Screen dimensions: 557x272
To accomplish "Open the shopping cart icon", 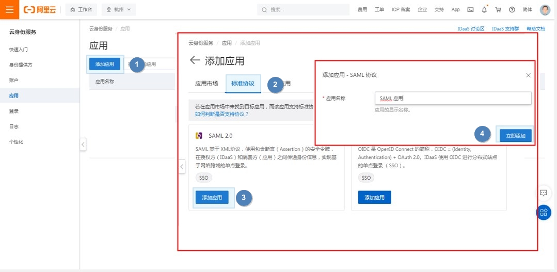I will [498, 9].
